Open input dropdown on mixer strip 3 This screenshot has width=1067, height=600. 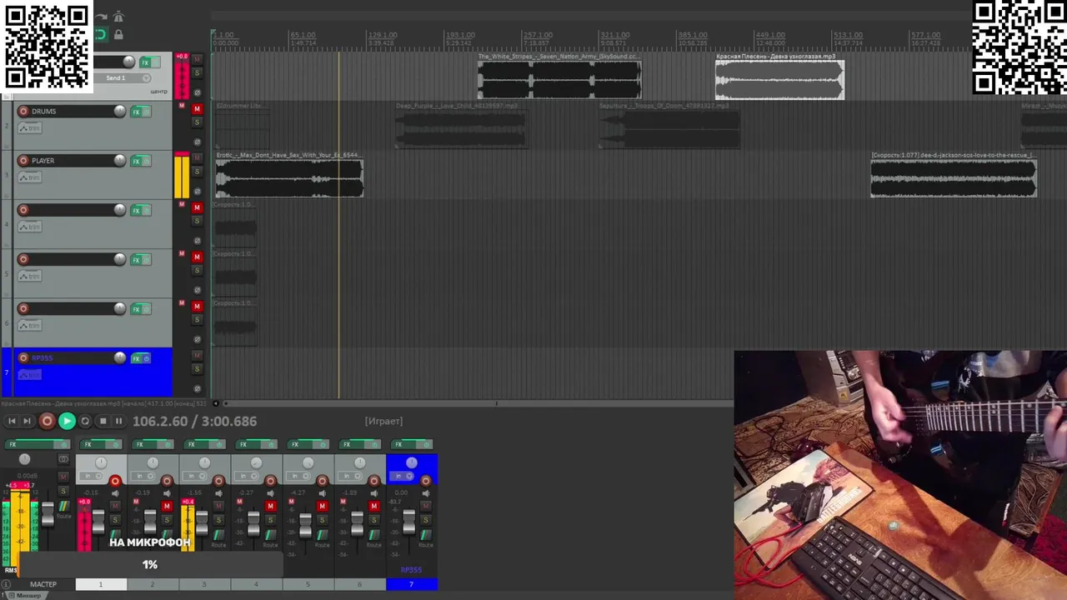194,476
